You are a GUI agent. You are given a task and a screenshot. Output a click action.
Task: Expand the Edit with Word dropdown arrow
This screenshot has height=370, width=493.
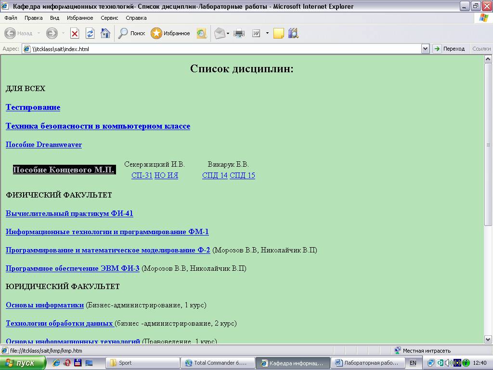[267, 34]
